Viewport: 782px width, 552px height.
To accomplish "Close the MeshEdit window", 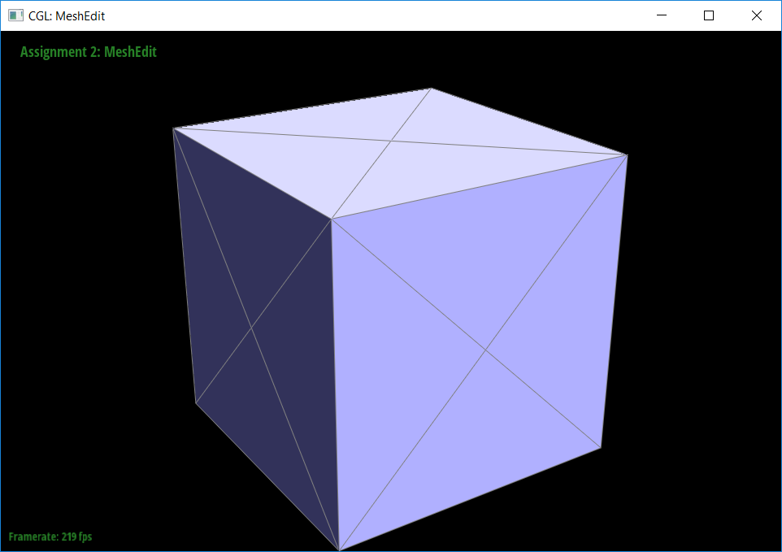I will coord(756,15).
